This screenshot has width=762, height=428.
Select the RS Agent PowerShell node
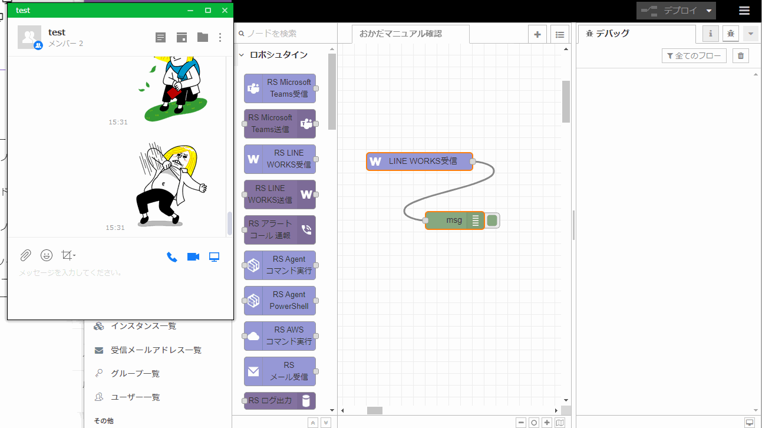[280, 301]
